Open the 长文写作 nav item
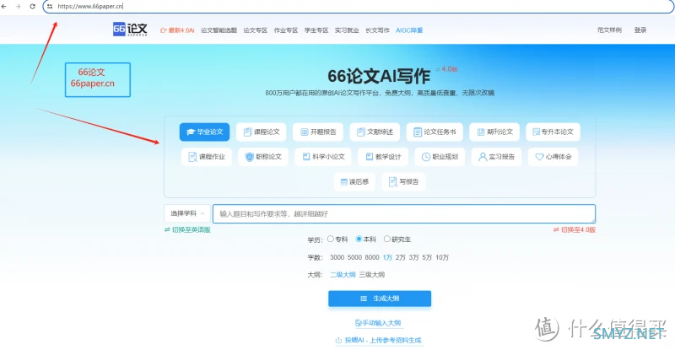Screen dimensions: 675x350 coord(377,30)
